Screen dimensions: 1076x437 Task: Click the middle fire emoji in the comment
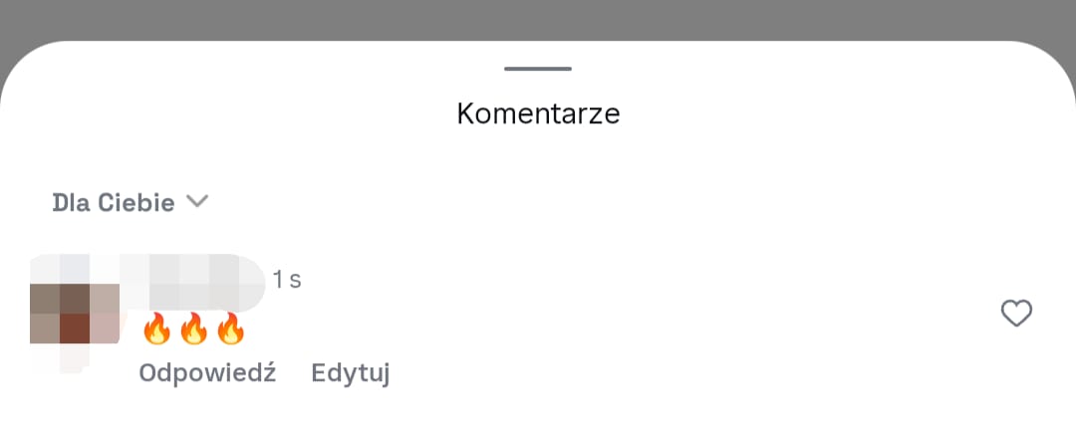tap(193, 328)
